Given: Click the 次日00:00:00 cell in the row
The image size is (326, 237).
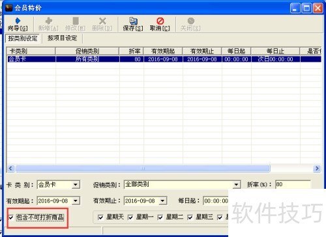Looking at the screenshot, I should point(276,59).
